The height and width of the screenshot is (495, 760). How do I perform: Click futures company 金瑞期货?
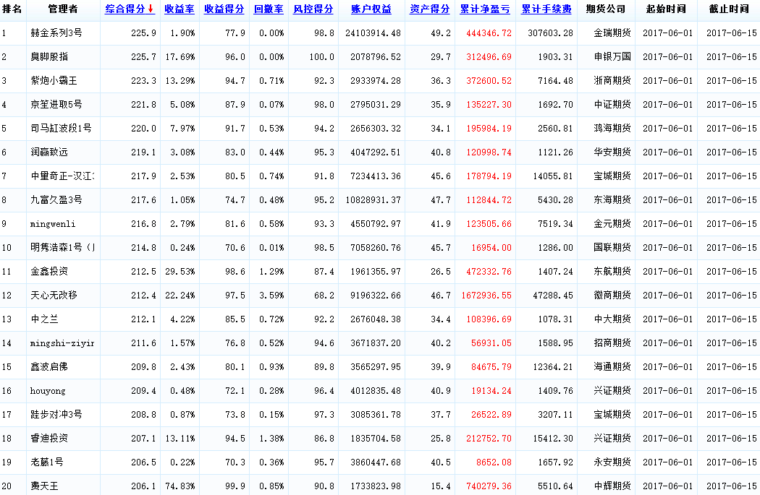click(x=612, y=33)
